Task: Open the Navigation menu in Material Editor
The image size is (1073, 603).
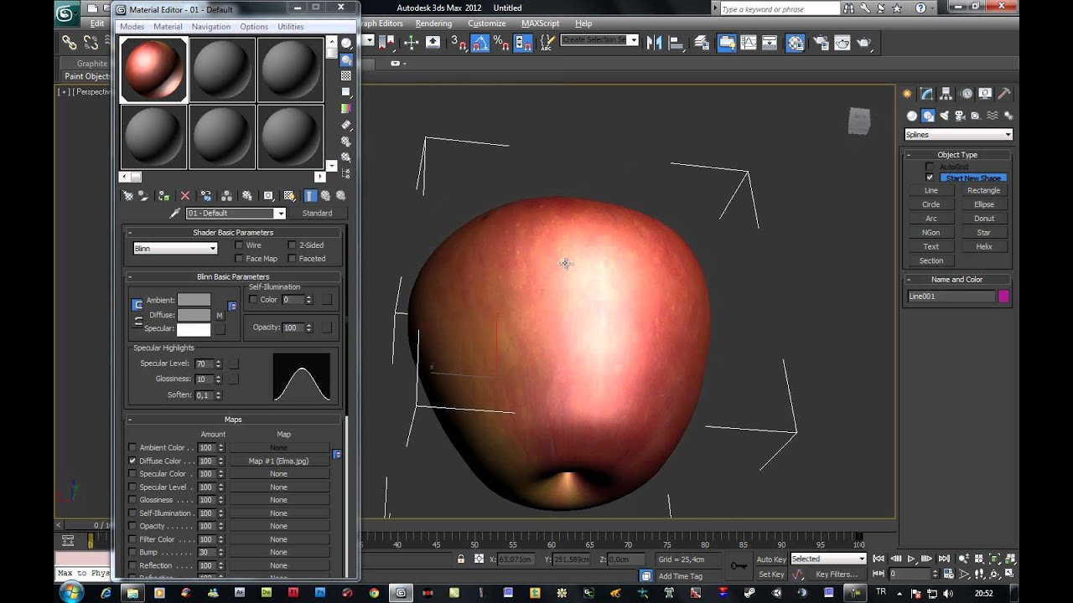Action: (x=210, y=27)
